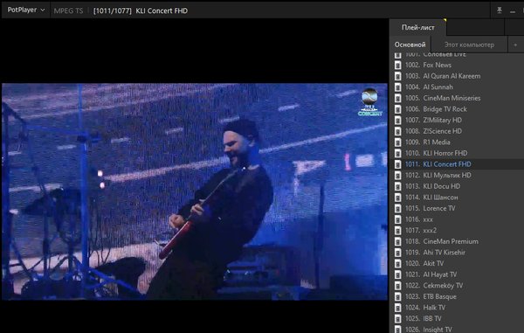524x333 pixels.
Task: Pin the player window on top
Action: (x=500, y=10)
